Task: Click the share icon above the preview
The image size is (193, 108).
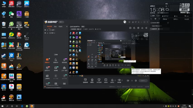Action: 146,28
